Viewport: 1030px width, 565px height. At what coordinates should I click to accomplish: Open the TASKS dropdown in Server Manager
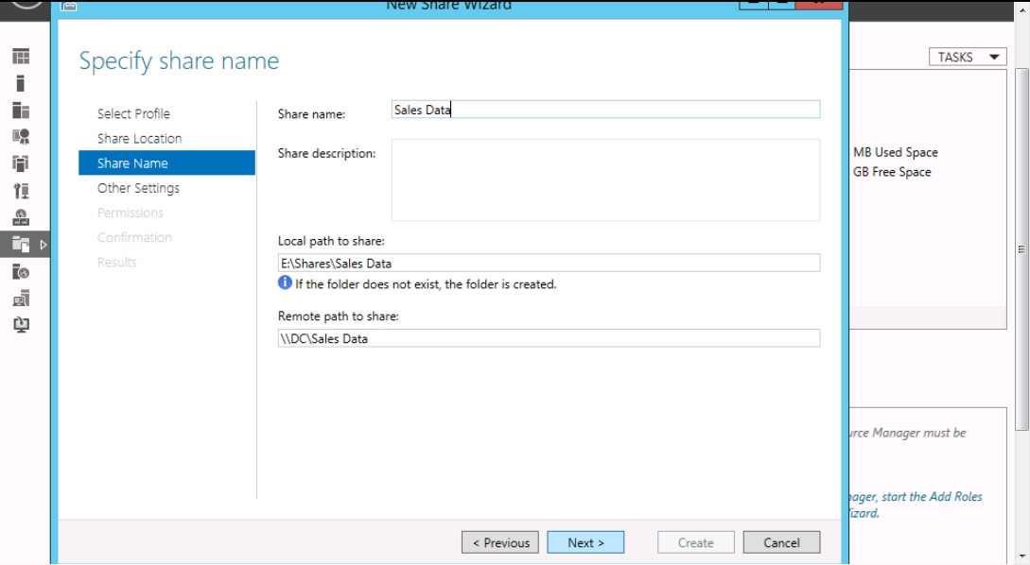[969, 57]
